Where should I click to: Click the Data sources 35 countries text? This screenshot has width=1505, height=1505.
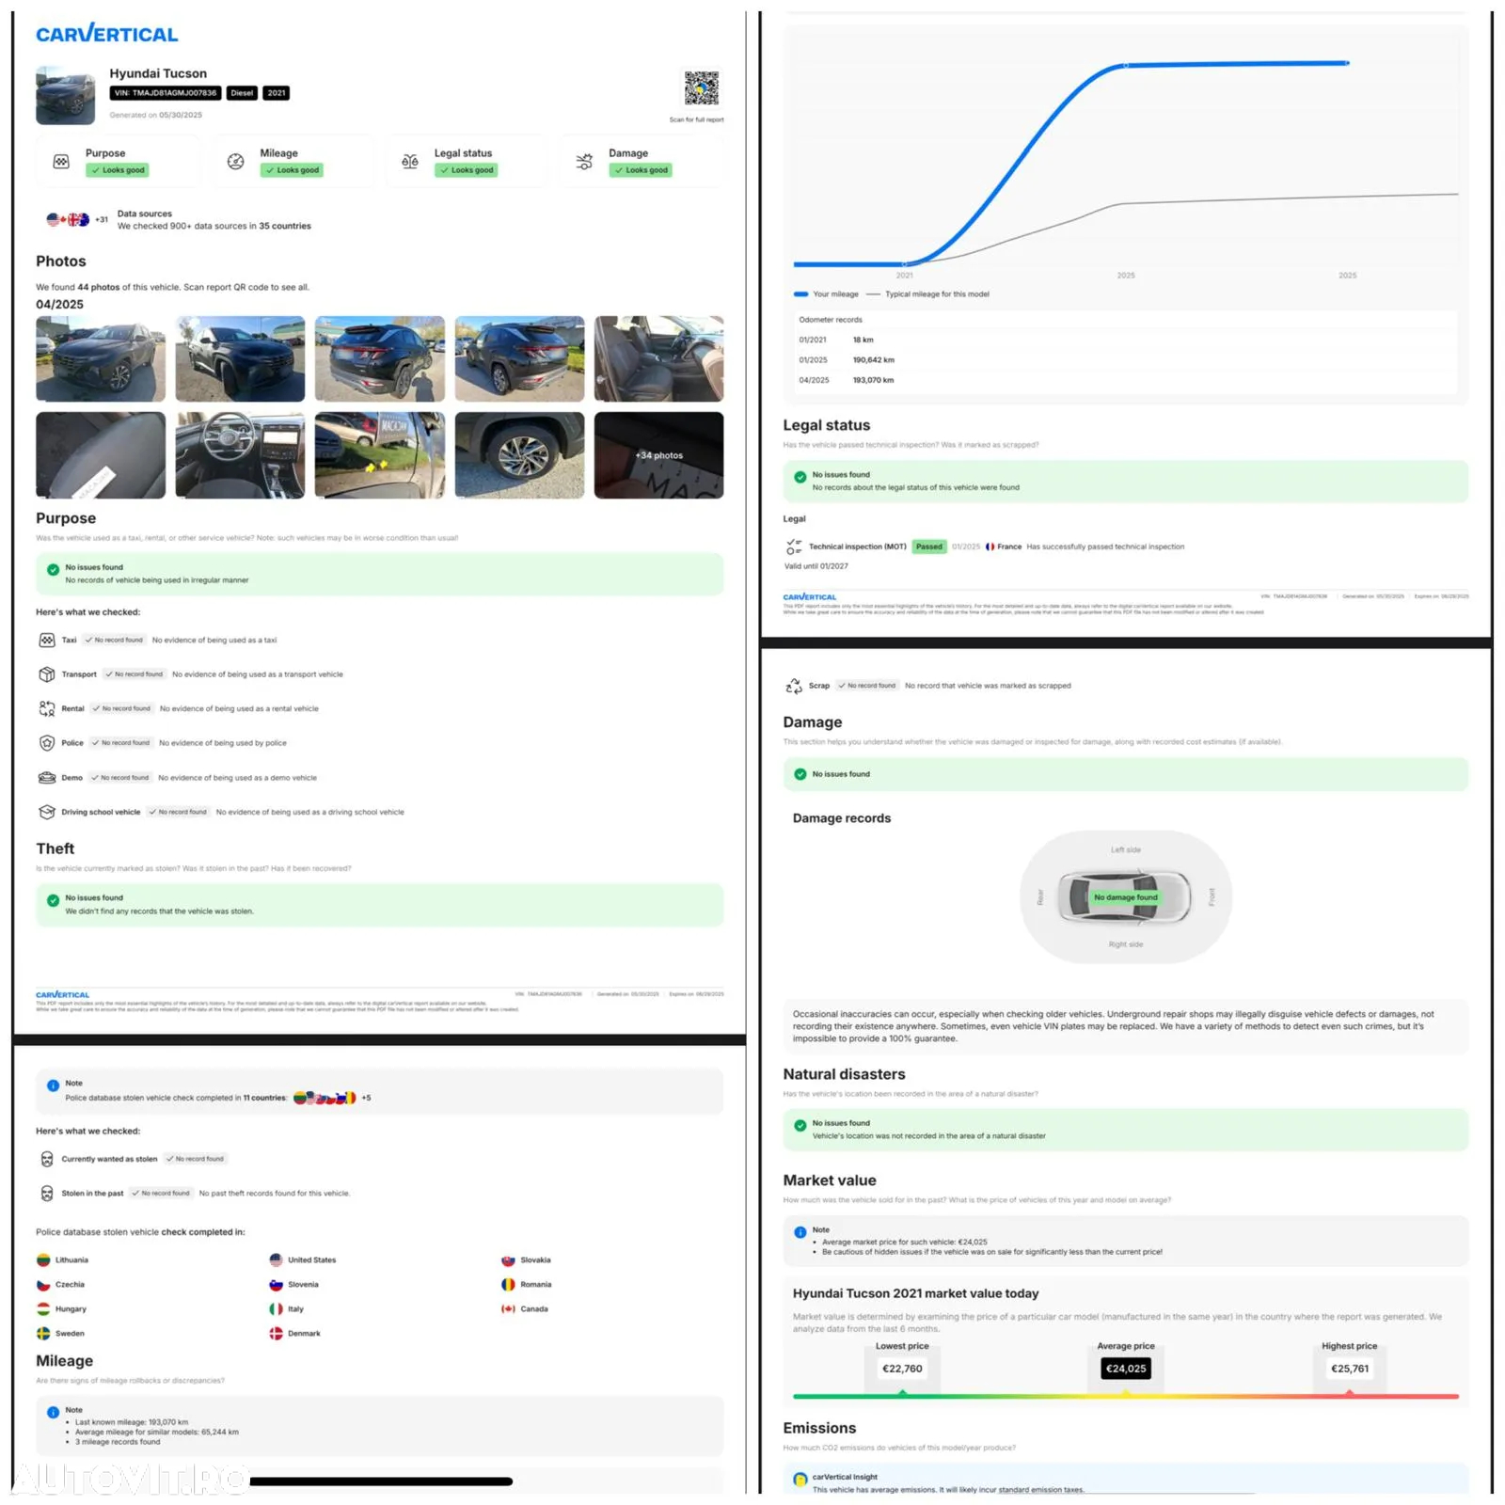pyautogui.click(x=214, y=226)
